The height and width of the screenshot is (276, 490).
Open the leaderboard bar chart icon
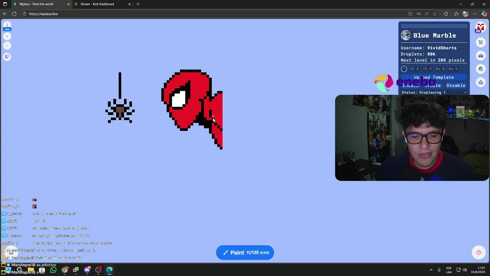pos(481,82)
